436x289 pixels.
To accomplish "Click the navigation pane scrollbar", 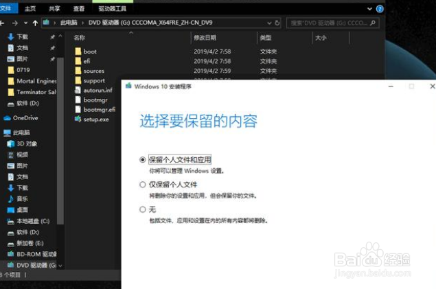I will (60, 140).
